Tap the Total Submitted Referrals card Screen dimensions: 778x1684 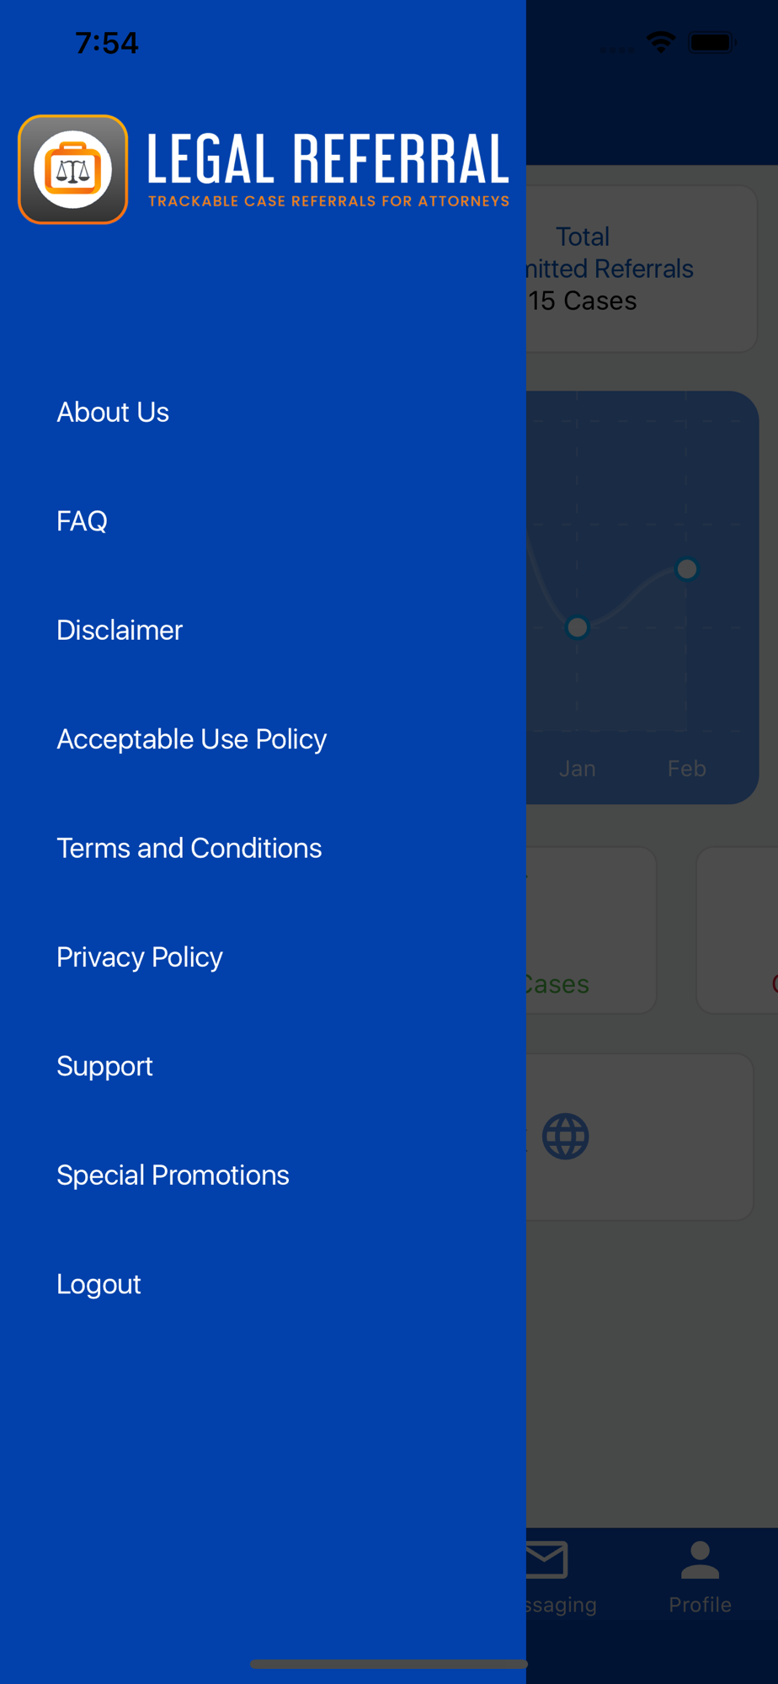(x=642, y=269)
